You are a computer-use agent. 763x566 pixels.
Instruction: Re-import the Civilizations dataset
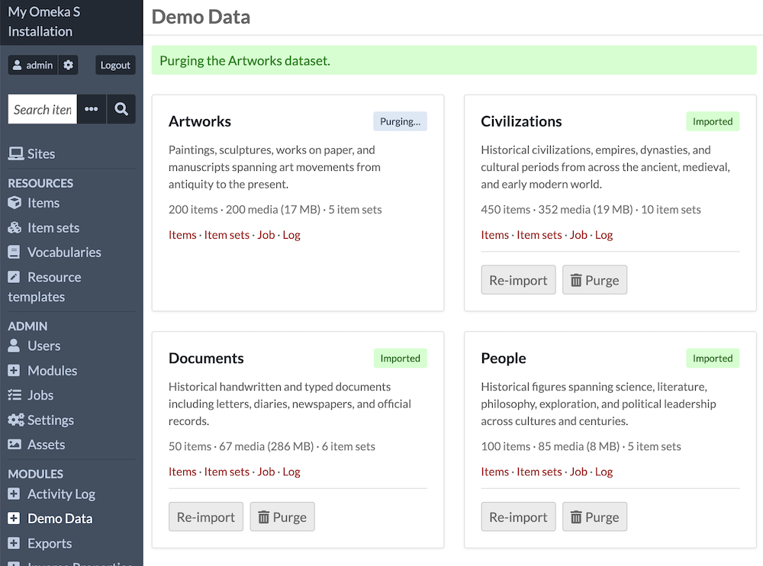click(x=518, y=280)
